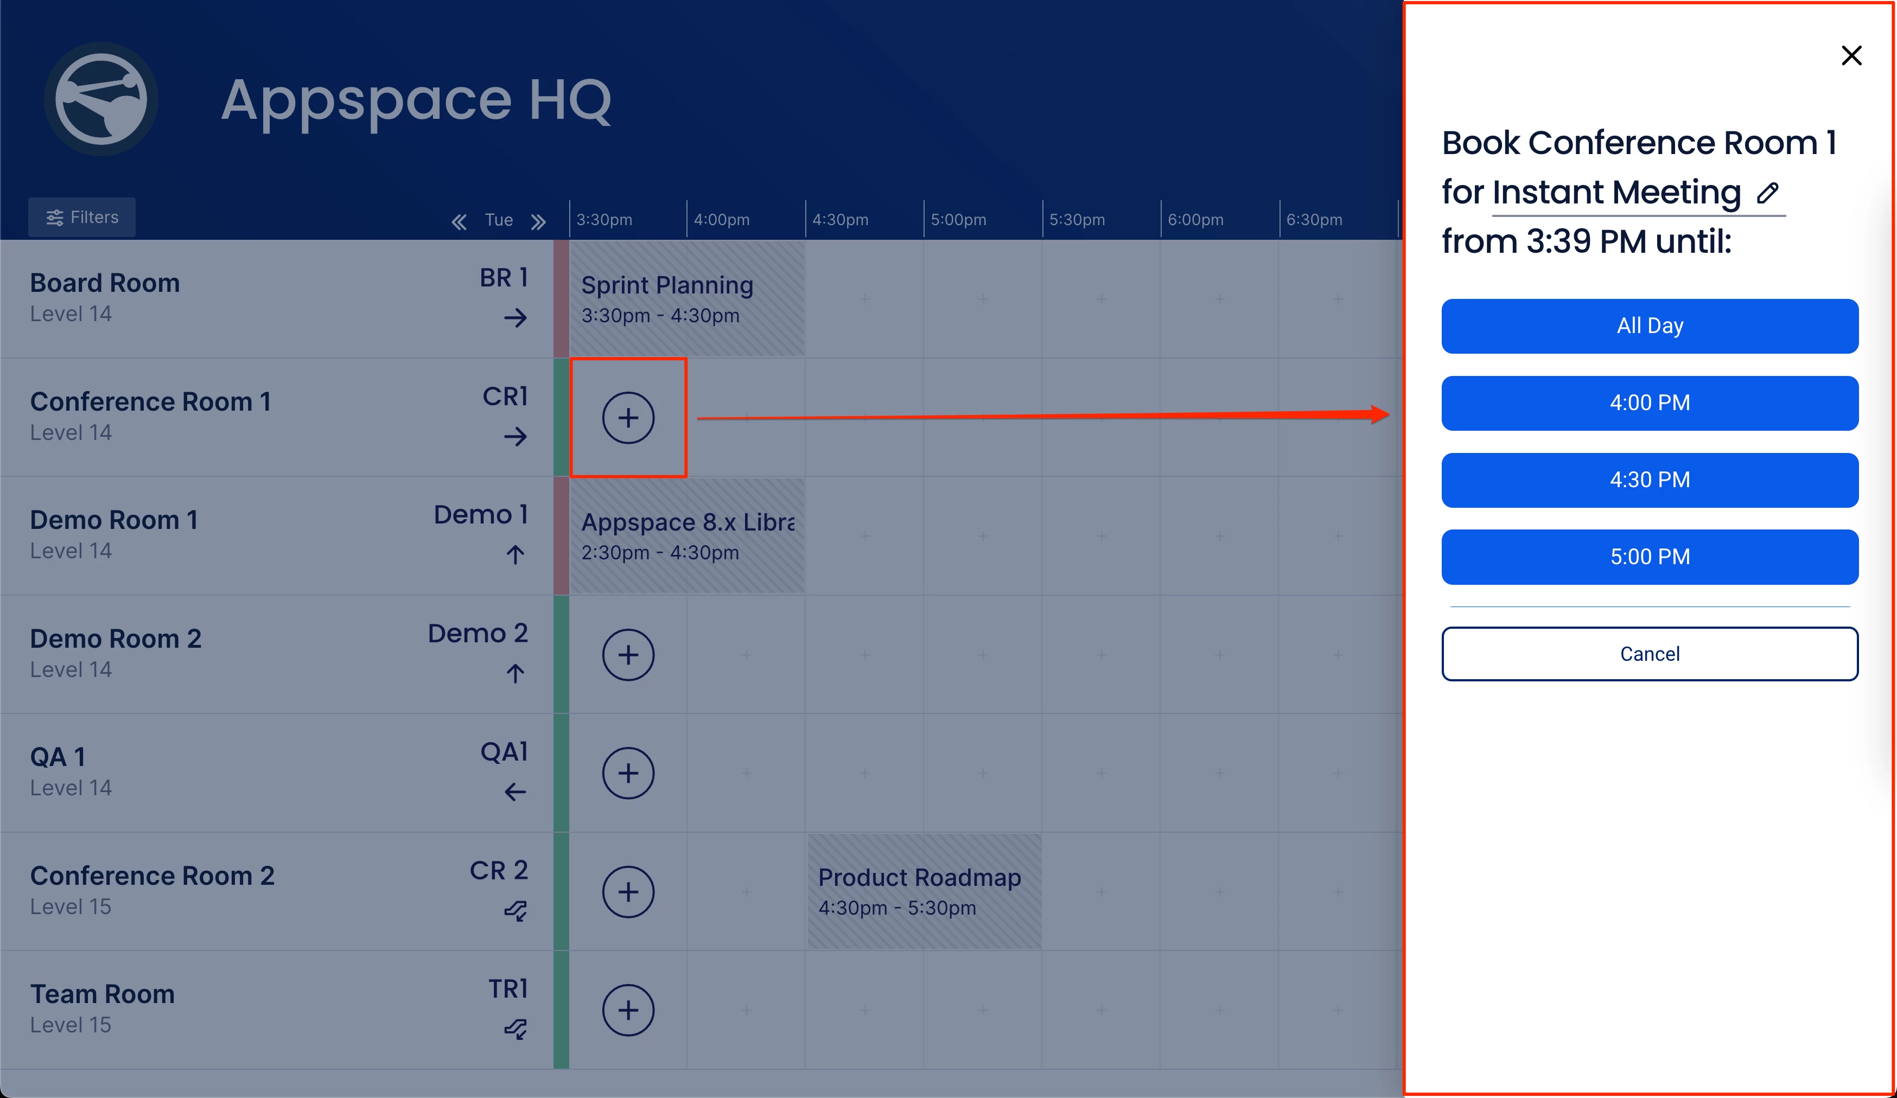Viewport: 1897px width, 1098px height.
Task: Click the Instant Meeting title field
Action: point(1616,193)
